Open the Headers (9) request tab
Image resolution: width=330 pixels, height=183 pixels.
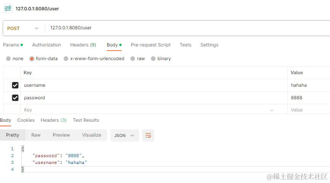[83, 45]
